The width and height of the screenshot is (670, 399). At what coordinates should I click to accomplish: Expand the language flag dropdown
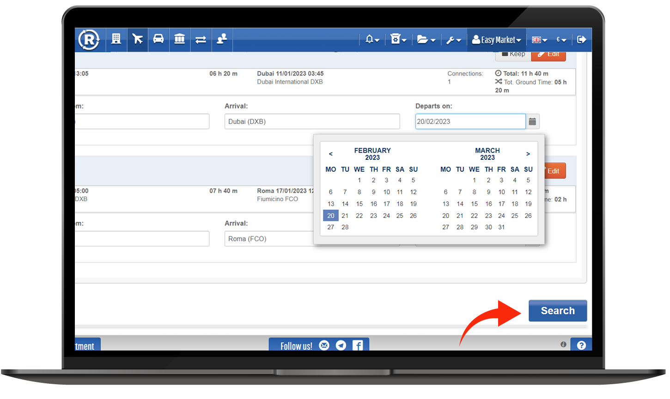(539, 40)
